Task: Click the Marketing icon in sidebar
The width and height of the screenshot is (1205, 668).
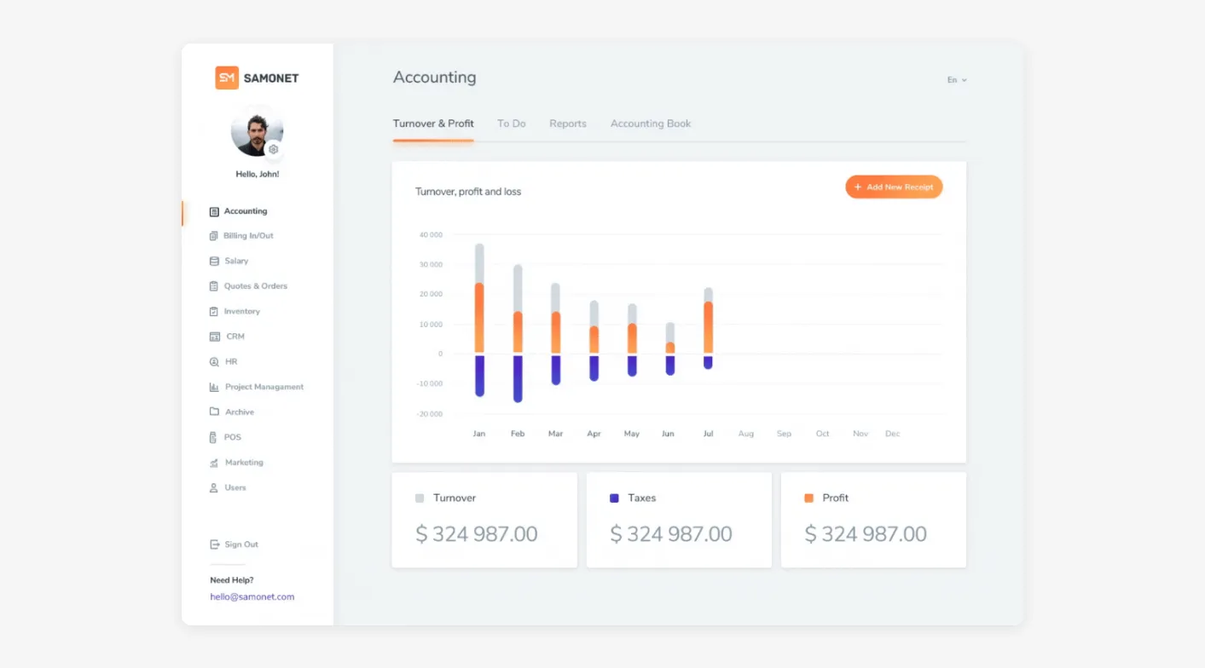Action: [x=214, y=463]
